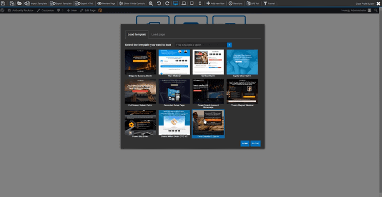Click the orange Profit Builder logo icon
The image size is (382, 197).
(100, 11)
